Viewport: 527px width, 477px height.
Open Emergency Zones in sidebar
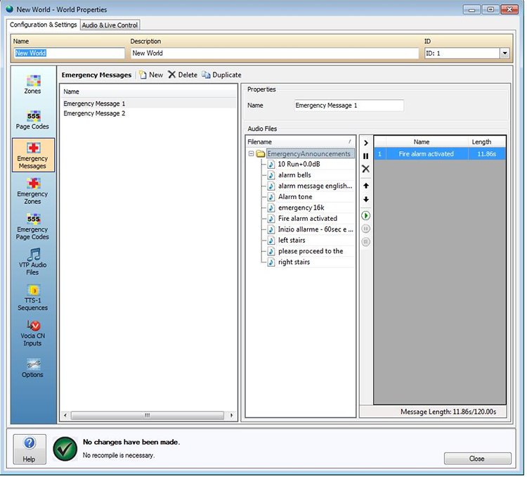tap(32, 191)
